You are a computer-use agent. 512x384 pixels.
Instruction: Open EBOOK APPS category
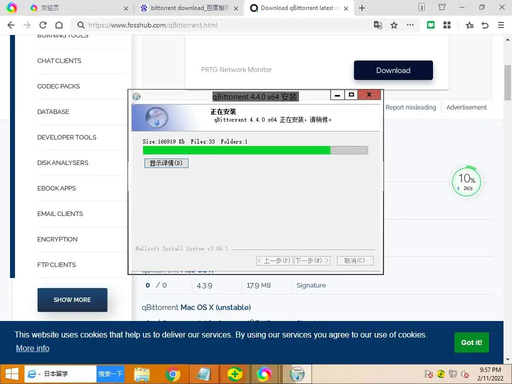[x=56, y=188]
